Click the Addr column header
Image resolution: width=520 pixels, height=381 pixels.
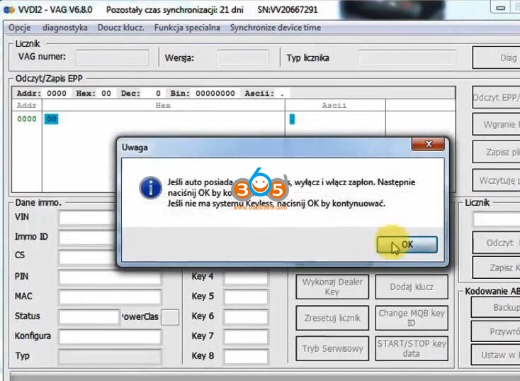pyautogui.click(x=26, y=105)
